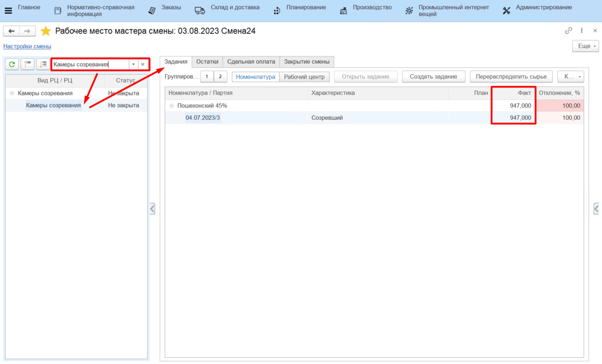Click the left panel splitter collapse handle

[x=152, y=209]
